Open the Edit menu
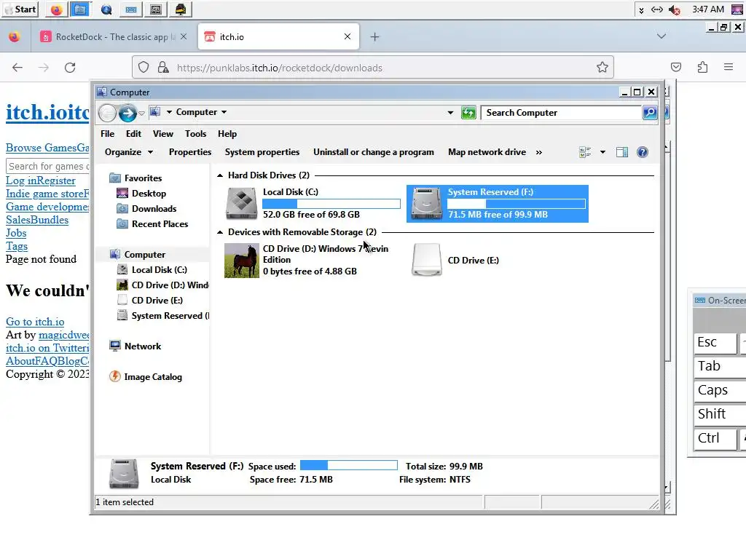Viewport: 746px width, 559px height. (133, 134)
